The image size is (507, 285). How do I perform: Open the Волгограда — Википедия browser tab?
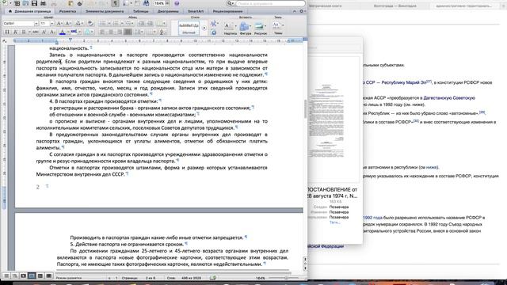click(395, 6)
